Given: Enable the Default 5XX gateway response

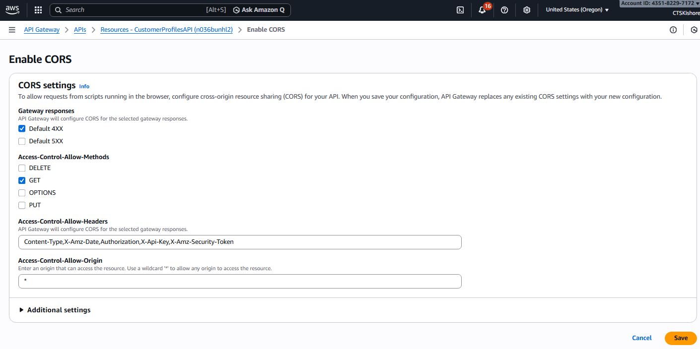Looking at the screenshot, I should click(22, 141).
